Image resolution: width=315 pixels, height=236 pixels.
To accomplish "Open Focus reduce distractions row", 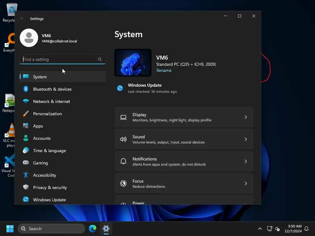I will [x=184, y=183].
